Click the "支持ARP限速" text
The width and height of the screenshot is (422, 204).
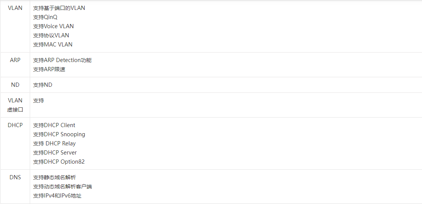tap(49, 69)
